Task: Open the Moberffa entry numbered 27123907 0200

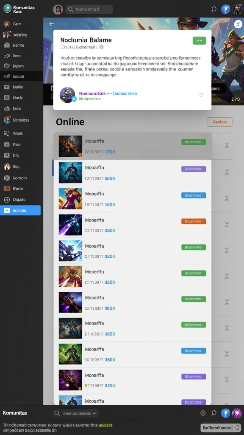Action: 132,251
